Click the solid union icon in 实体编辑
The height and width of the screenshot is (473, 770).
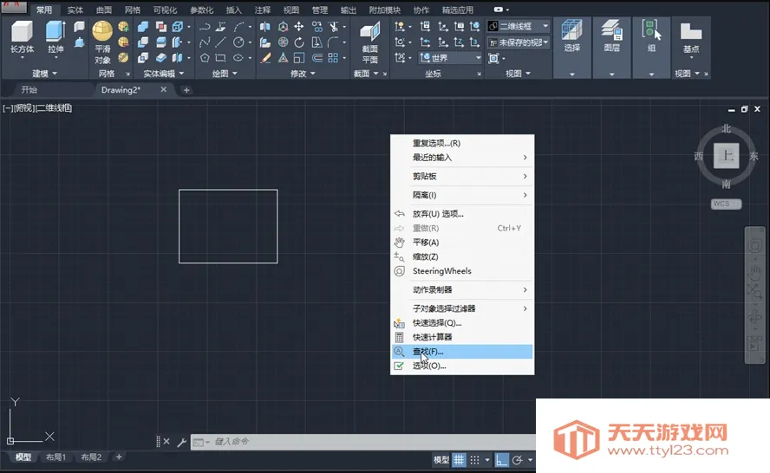143,27
